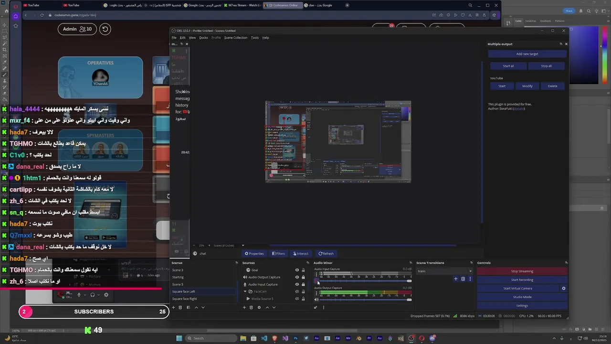Add a new scene with the plus icon
Viewport: 611px width, 344px height.
tap(173, 308)
